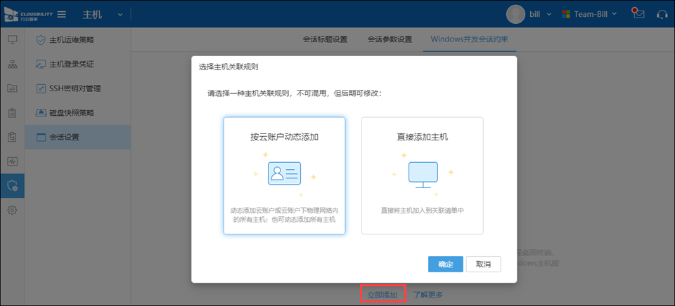Open 磁盘快照策略 menu item
This screenshot has height=306, width=675.
78,113
